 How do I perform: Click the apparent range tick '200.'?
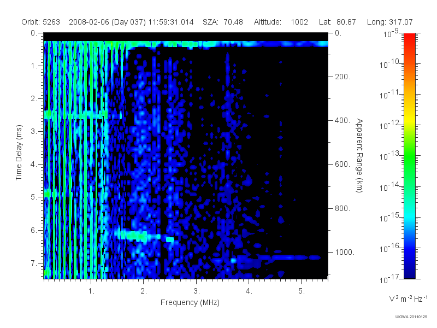[342, 77]
